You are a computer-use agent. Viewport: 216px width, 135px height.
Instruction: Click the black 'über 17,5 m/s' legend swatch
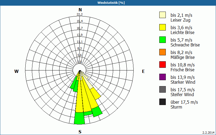(x=163, y=102)
